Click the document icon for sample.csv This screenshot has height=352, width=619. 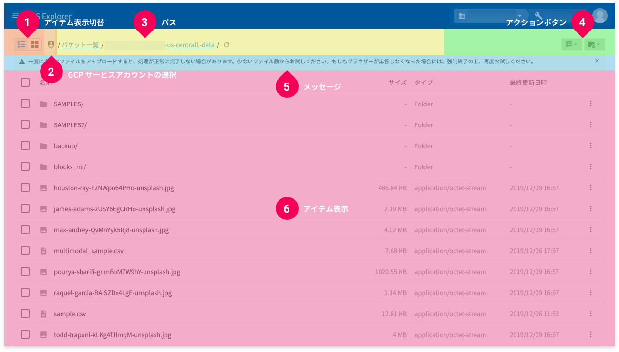click(x=43, y=314)
